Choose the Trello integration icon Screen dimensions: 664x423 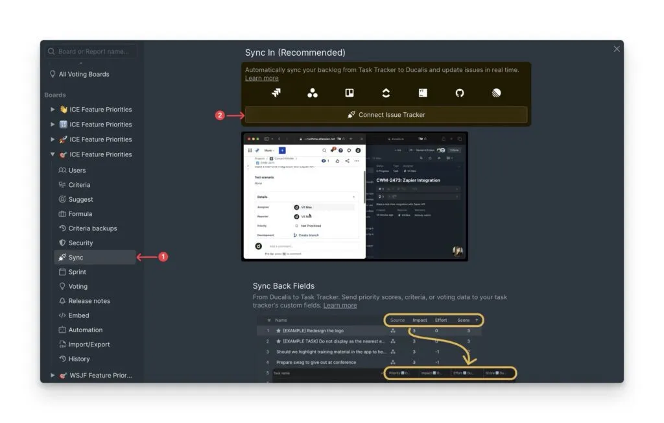coord(350,93)
